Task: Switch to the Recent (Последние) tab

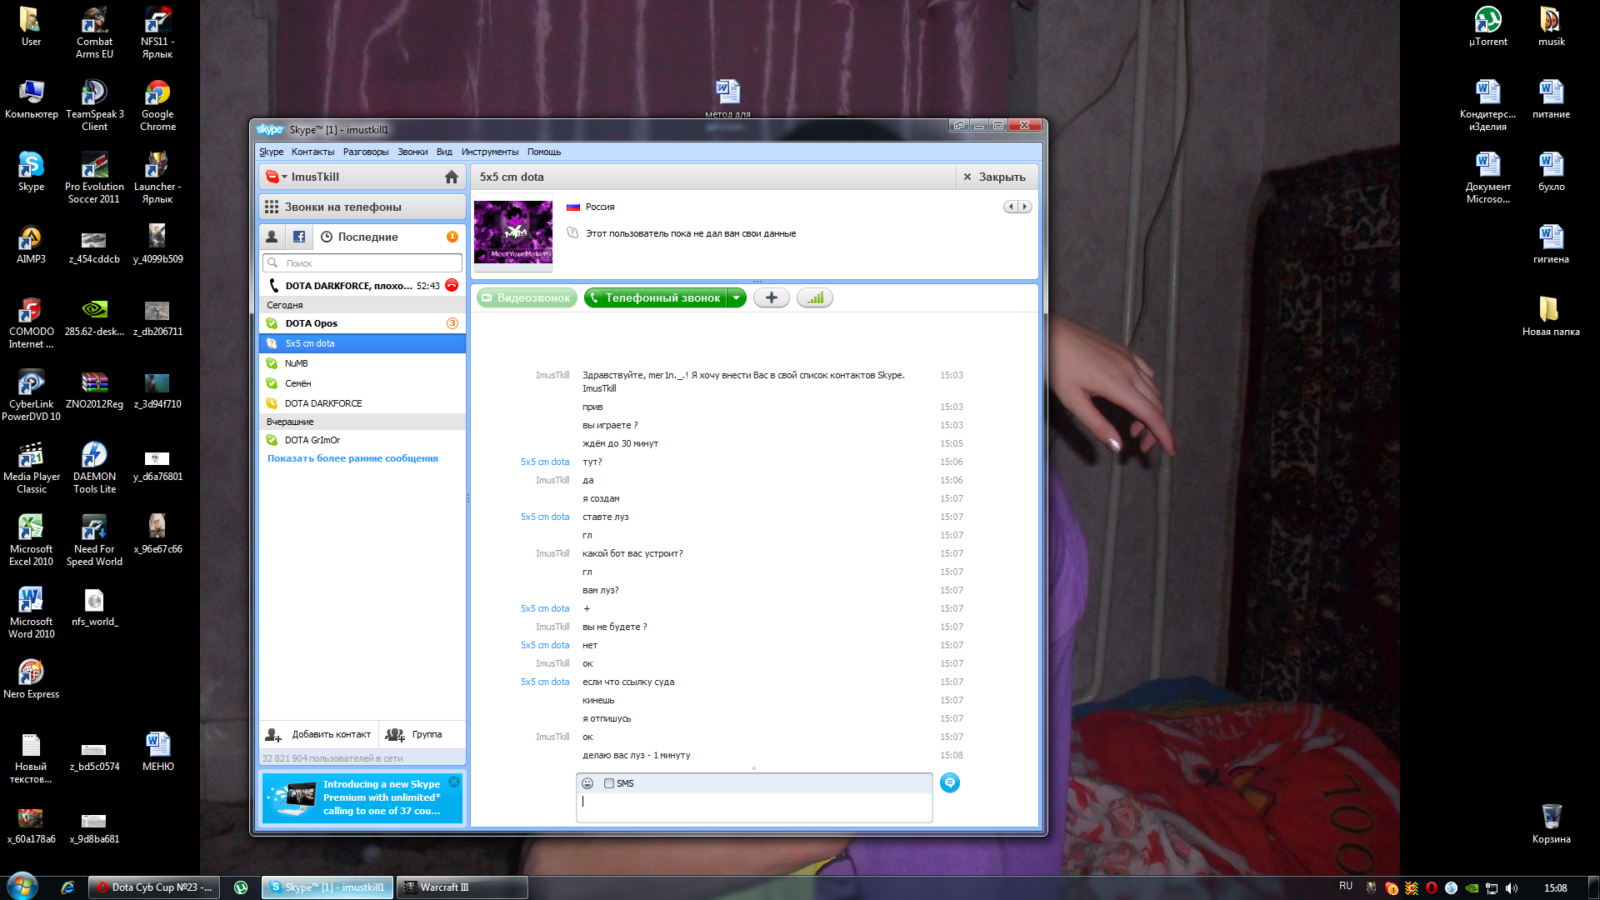Action: [x=368, y=237]
